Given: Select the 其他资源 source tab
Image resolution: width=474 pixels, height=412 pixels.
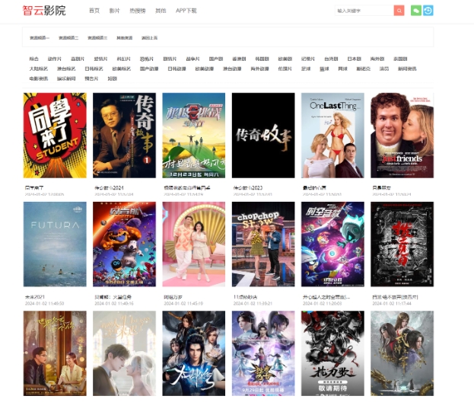Looking at the screenshot, I should [125, 38].
